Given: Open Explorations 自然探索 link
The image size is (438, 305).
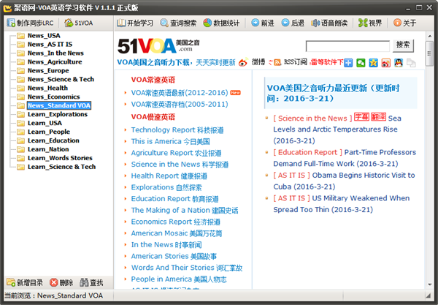Looking at the screenshot, I should 166,187.
